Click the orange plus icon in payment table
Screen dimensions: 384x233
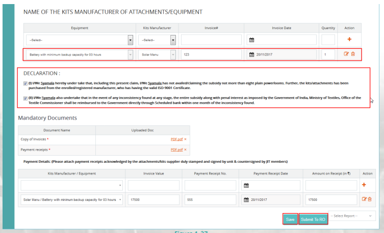point(364,185)
